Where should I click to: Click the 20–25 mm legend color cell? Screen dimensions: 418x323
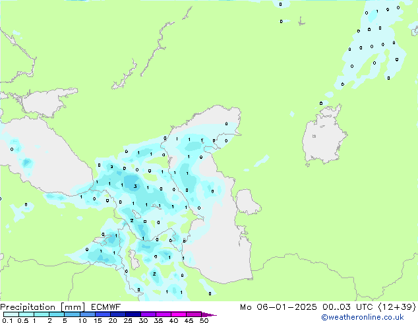[117, 314]
